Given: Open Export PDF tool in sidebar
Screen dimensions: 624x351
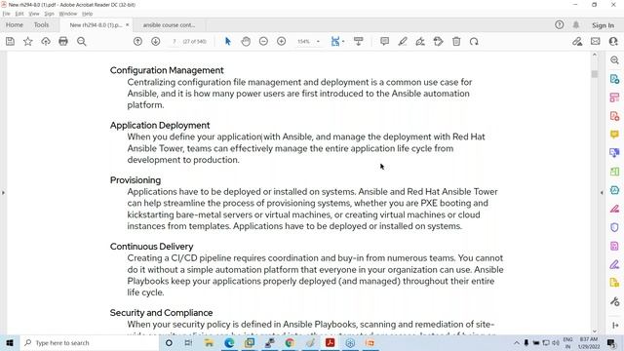Looking at the screenshot, I should (614, 79).
